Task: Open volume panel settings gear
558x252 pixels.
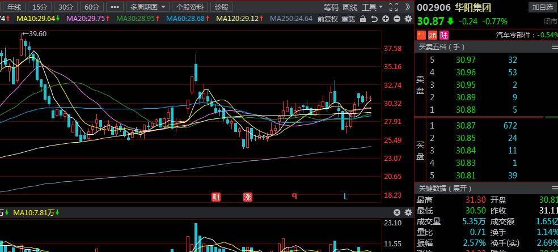Action: click(x=408, y=212)
